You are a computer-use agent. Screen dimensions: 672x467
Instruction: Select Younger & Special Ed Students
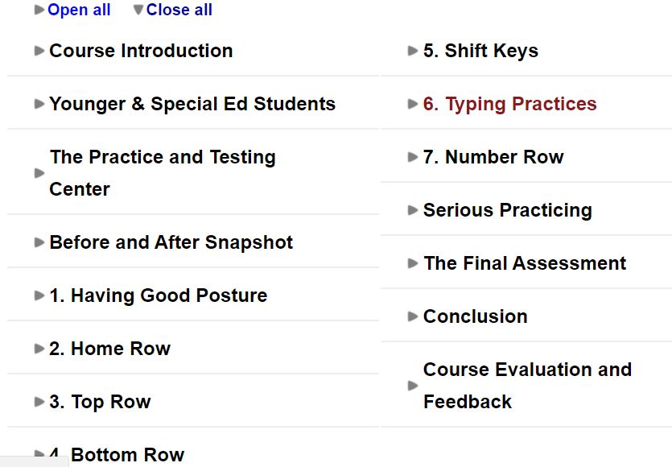click(191, 104)
